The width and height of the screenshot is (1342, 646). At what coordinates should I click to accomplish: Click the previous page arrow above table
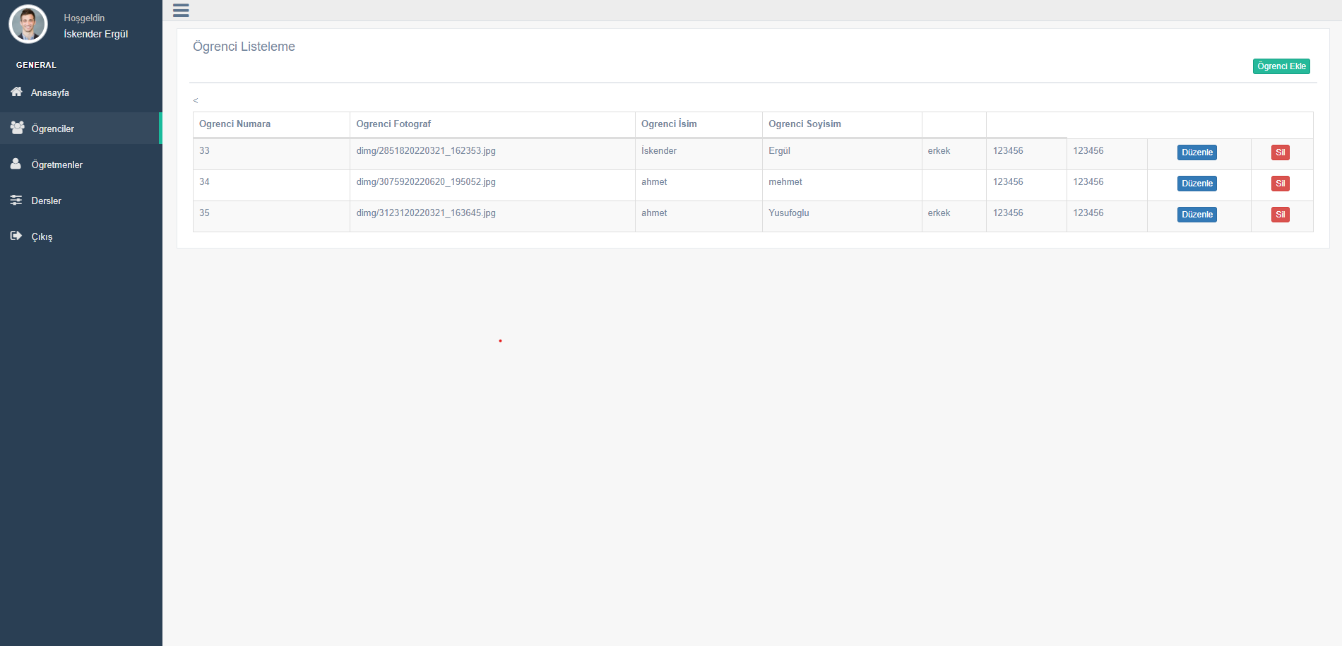click(196, 101)
